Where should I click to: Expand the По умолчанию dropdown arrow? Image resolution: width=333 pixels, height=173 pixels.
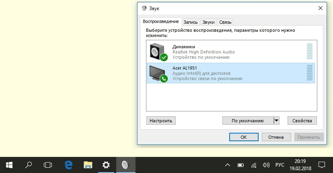276,120
